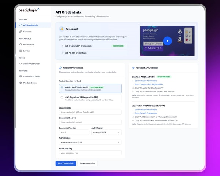220x176 pixels.
Task: Click the box icon beside Product Boxes
Action: point(21,83)
